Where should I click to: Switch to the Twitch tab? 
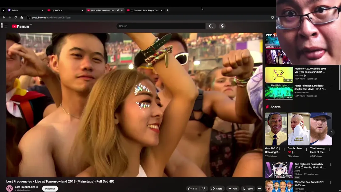(x=25, y=10)
